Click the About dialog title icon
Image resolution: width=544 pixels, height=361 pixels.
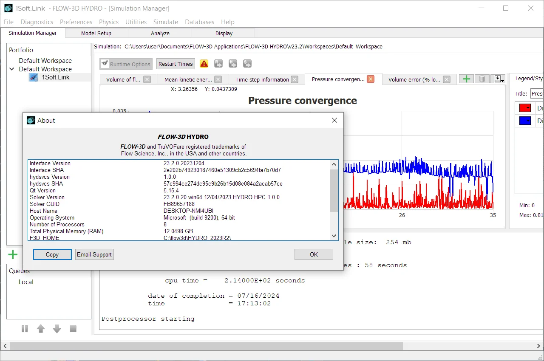click(x=31, y=120)
